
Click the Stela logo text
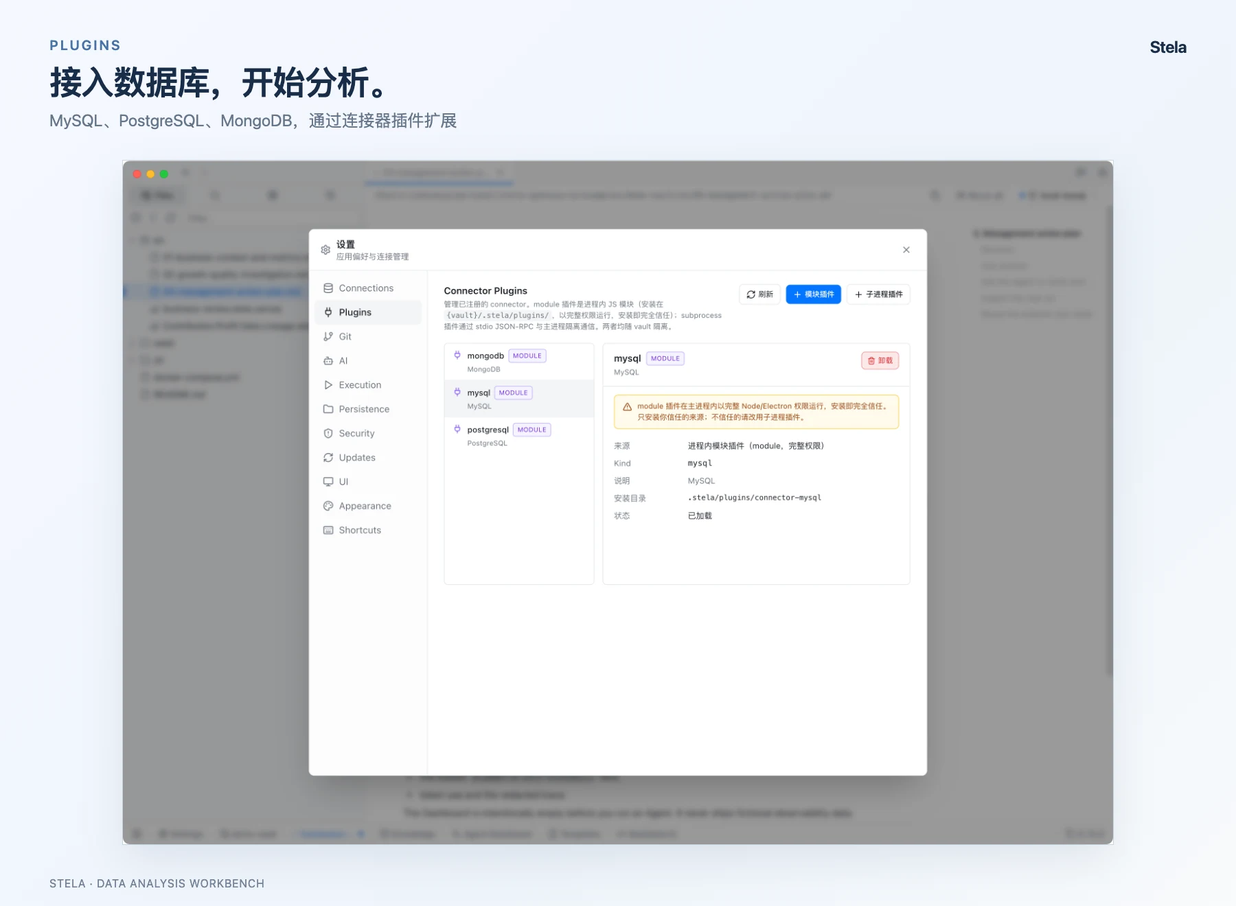1168,47
